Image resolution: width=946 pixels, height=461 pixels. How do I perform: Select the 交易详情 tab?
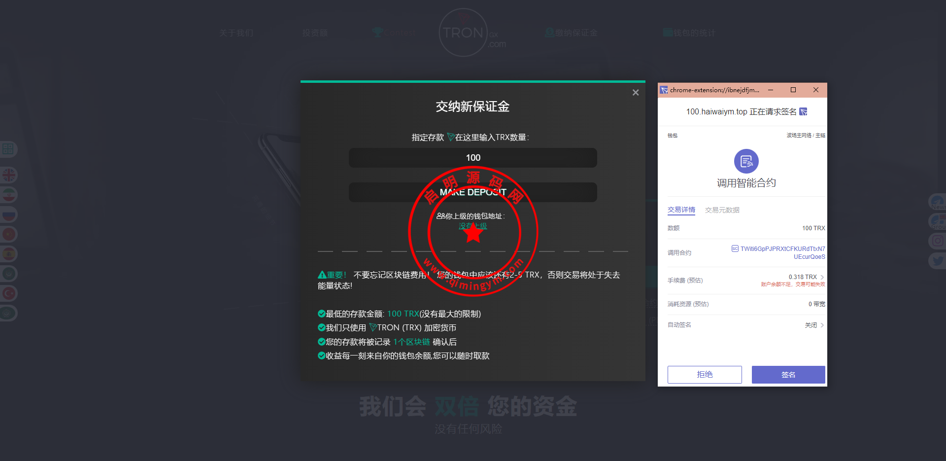coord(681,210)
